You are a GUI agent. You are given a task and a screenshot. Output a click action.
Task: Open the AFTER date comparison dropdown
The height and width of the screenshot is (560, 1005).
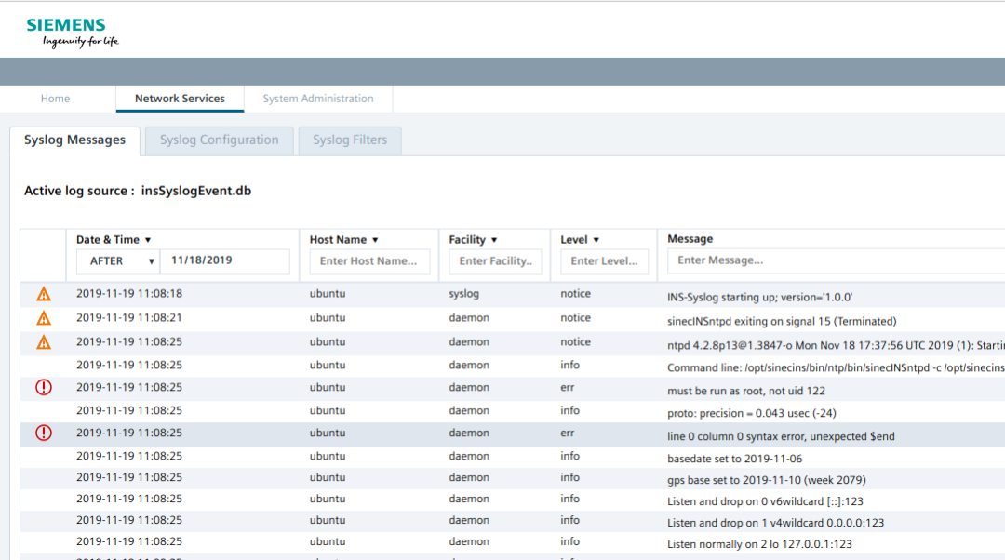tap(118, 261)
